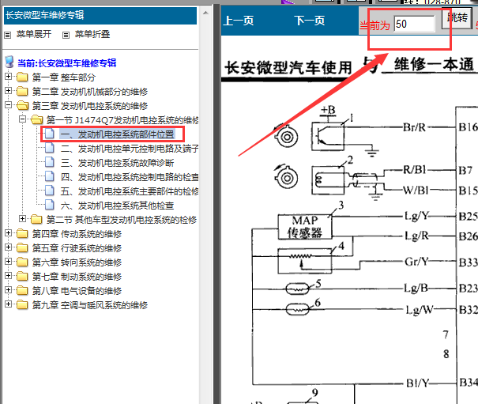The width and height of the screenshot is (478, 404).
Task: Open 三、发动机电控系统故障诊断 page
Action: coord(117,163)
